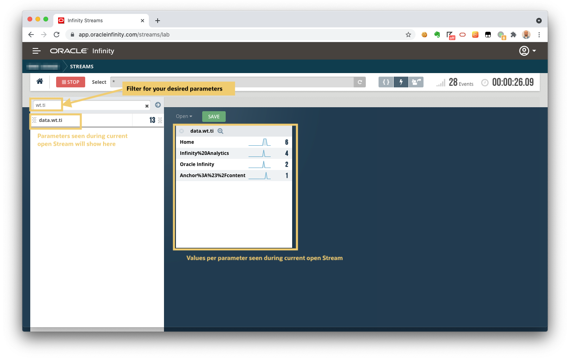Bookmark this page with the star
This screenshot has width=570, height=361.
[x=408, y=35]
